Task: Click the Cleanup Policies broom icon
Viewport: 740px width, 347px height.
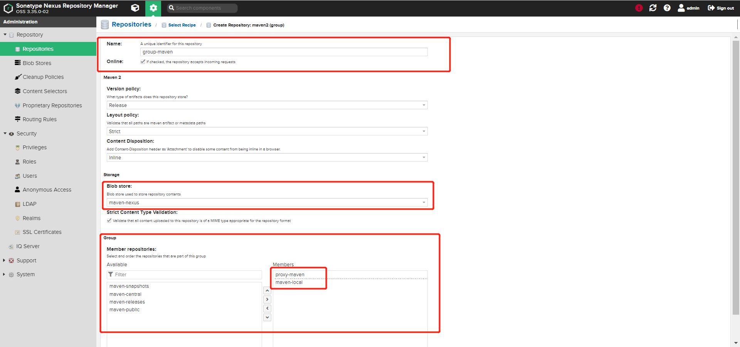Action: 18,77
